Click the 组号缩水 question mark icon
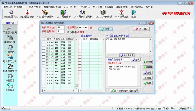195x111 pixels. (x=122, y=12)
